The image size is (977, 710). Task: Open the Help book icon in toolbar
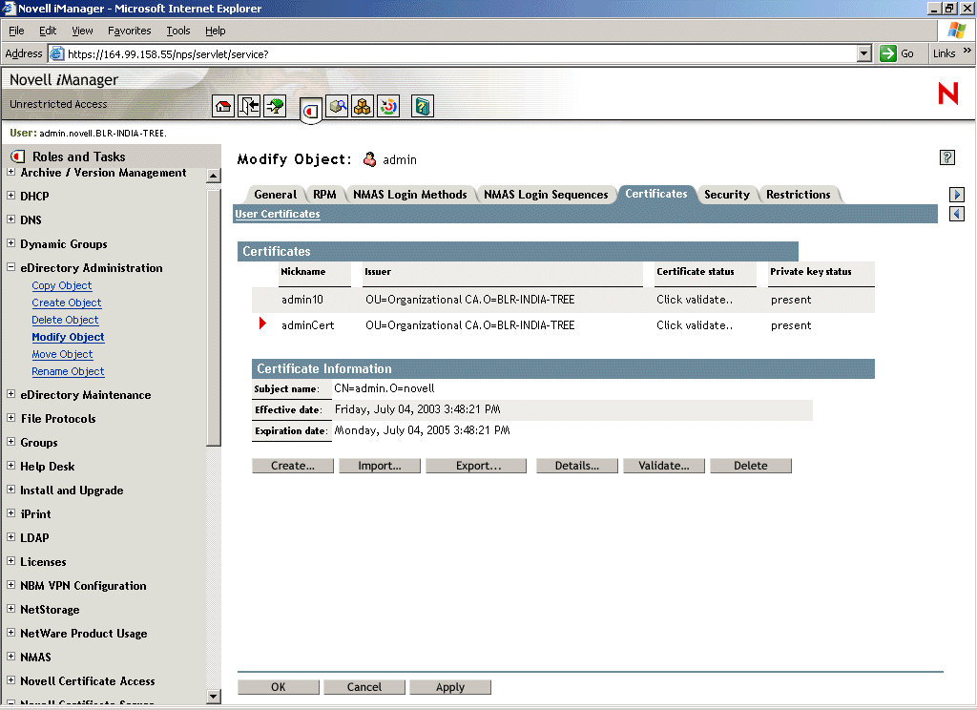423,107
